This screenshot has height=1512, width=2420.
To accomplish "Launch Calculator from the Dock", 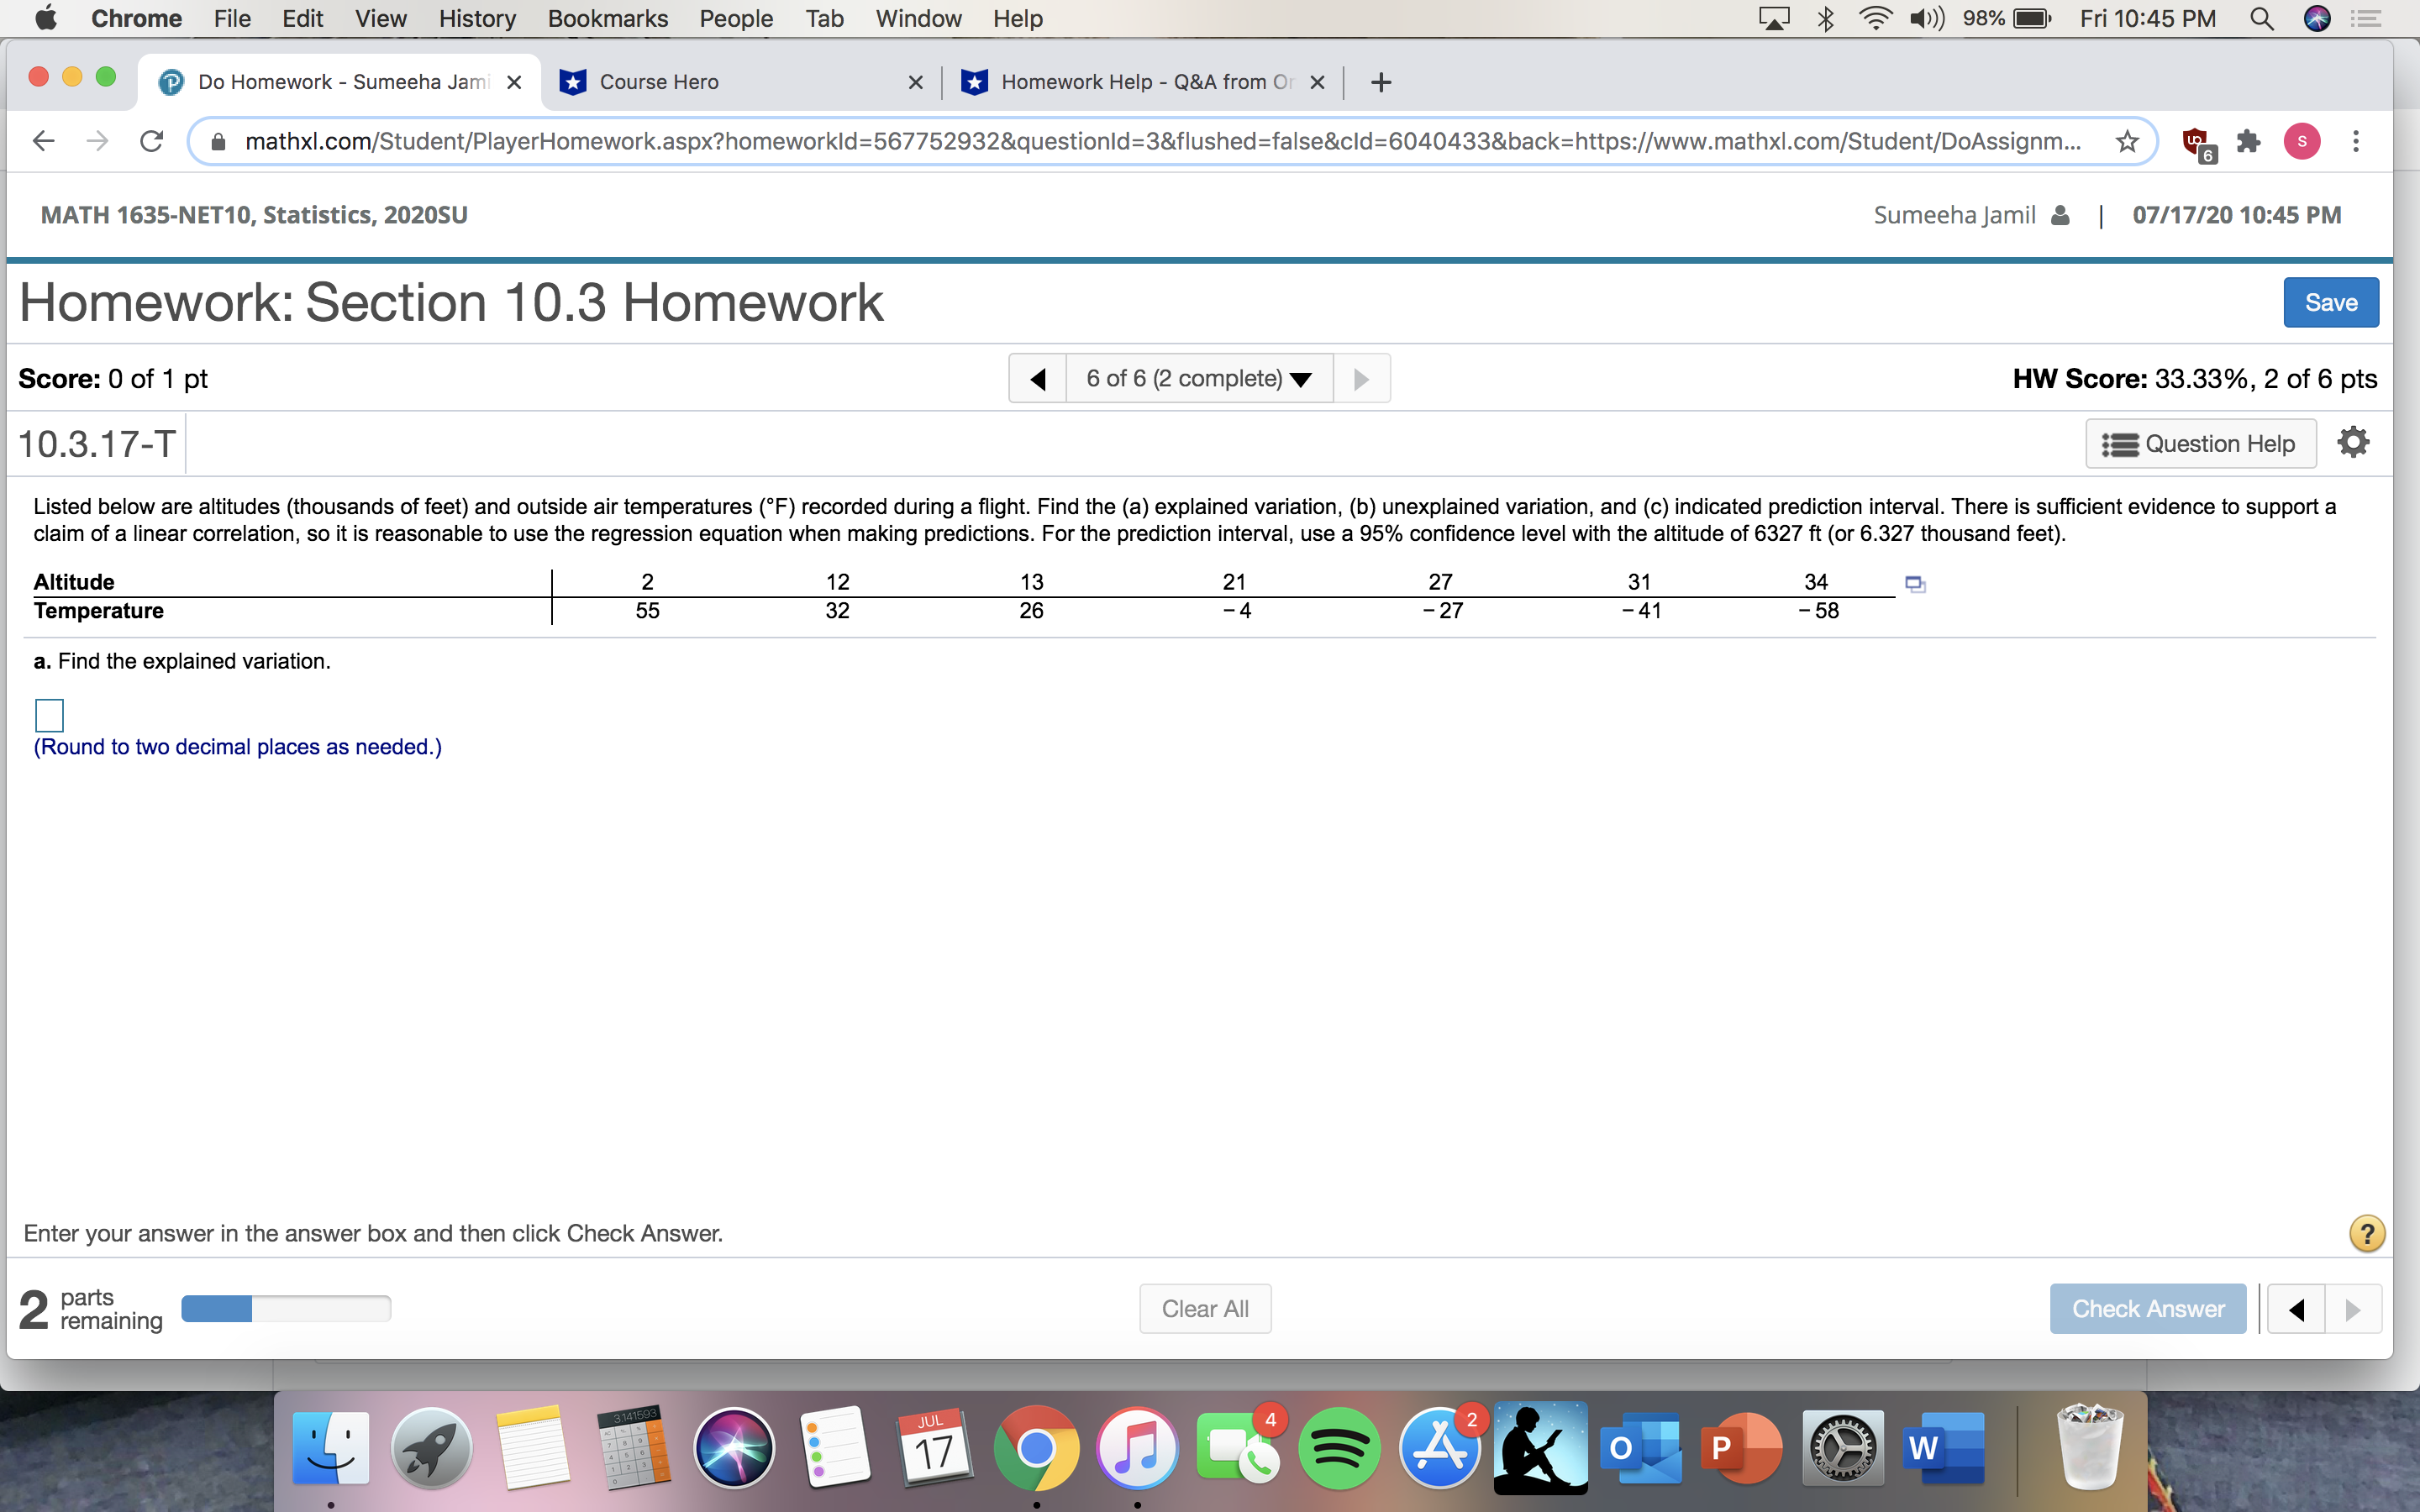I will coord(633,1447).
